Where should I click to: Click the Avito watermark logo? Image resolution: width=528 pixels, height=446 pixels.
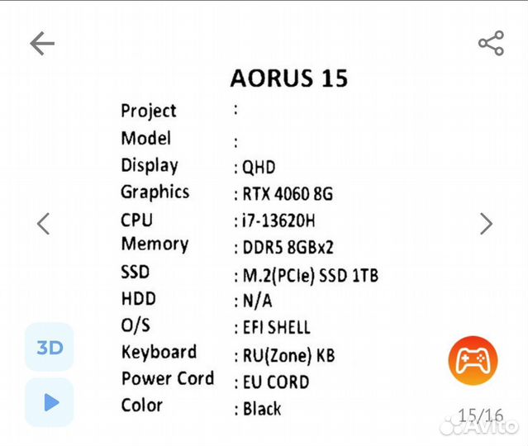(x=483, y=428)
